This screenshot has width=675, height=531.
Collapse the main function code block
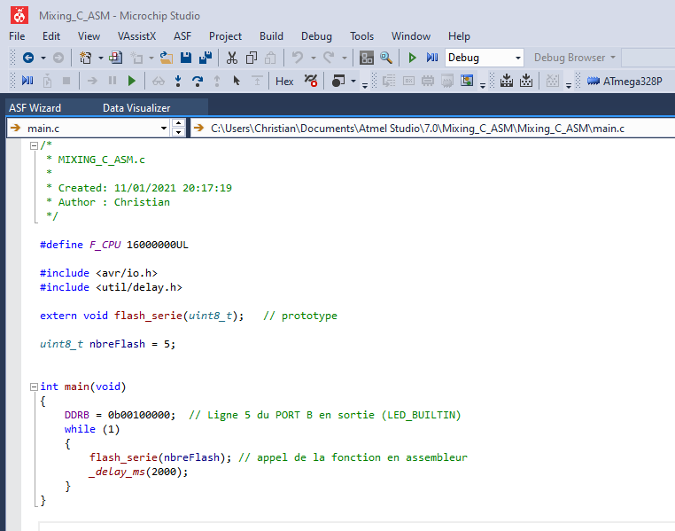[34, 387]
